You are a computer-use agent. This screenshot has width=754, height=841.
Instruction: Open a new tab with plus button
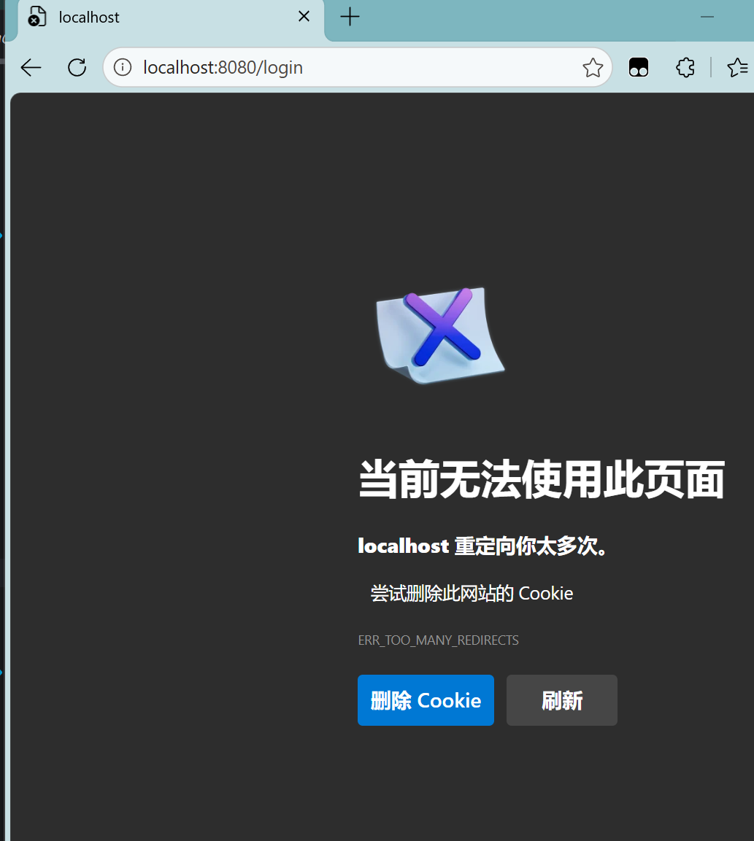[350, 17]
